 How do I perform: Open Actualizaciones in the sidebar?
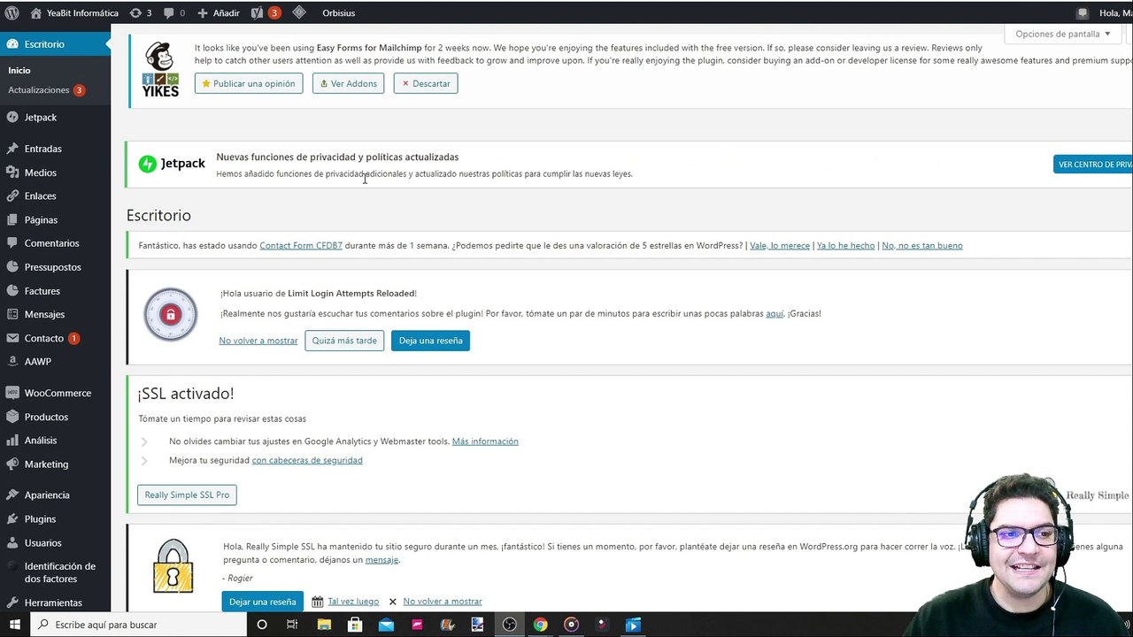tap(46, 90)
